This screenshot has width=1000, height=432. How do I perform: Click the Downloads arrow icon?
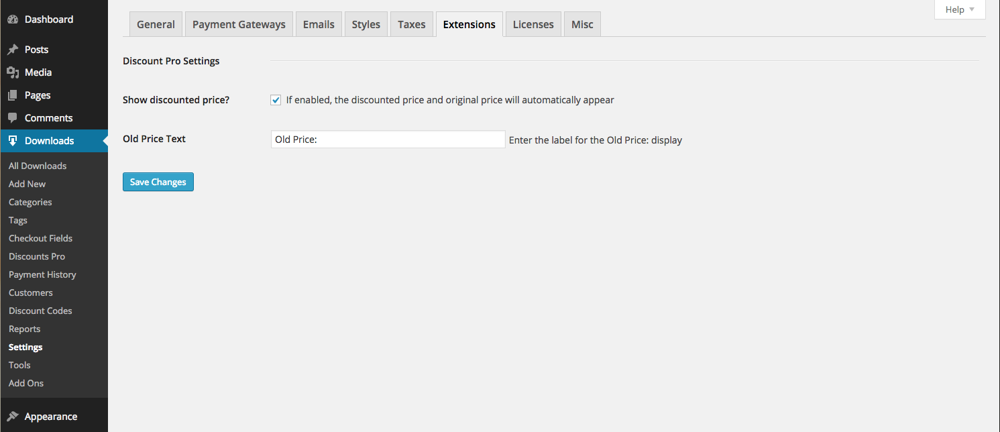pos(13,141)
